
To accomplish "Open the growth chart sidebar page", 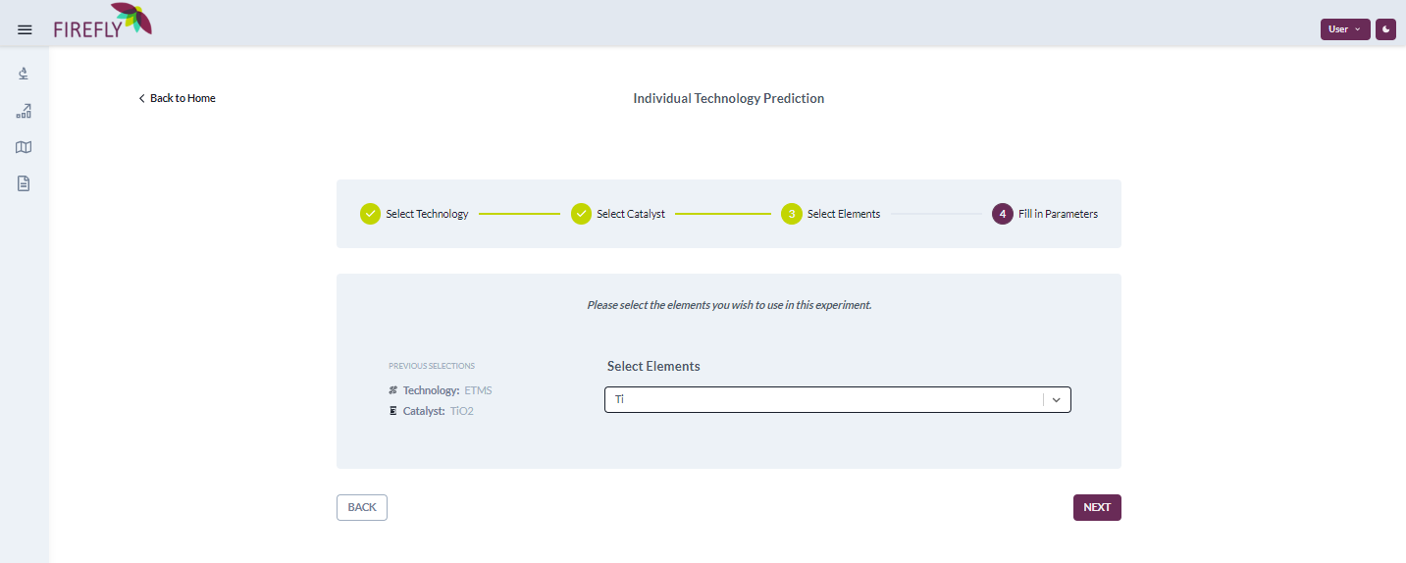I will pos(25,111).
